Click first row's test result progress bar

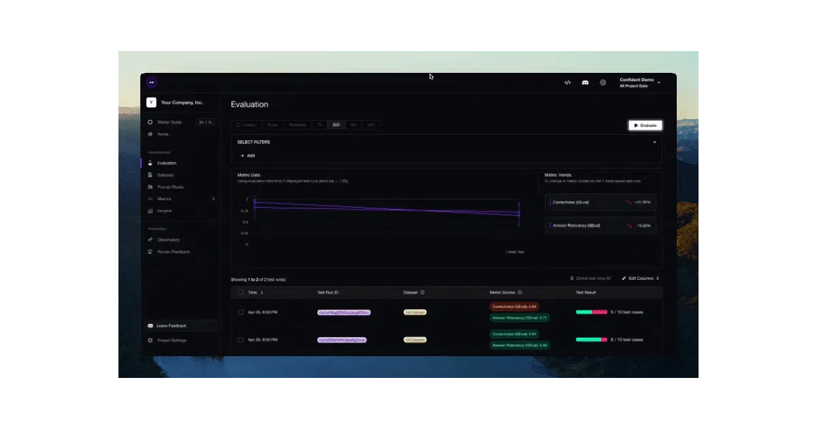592,312
